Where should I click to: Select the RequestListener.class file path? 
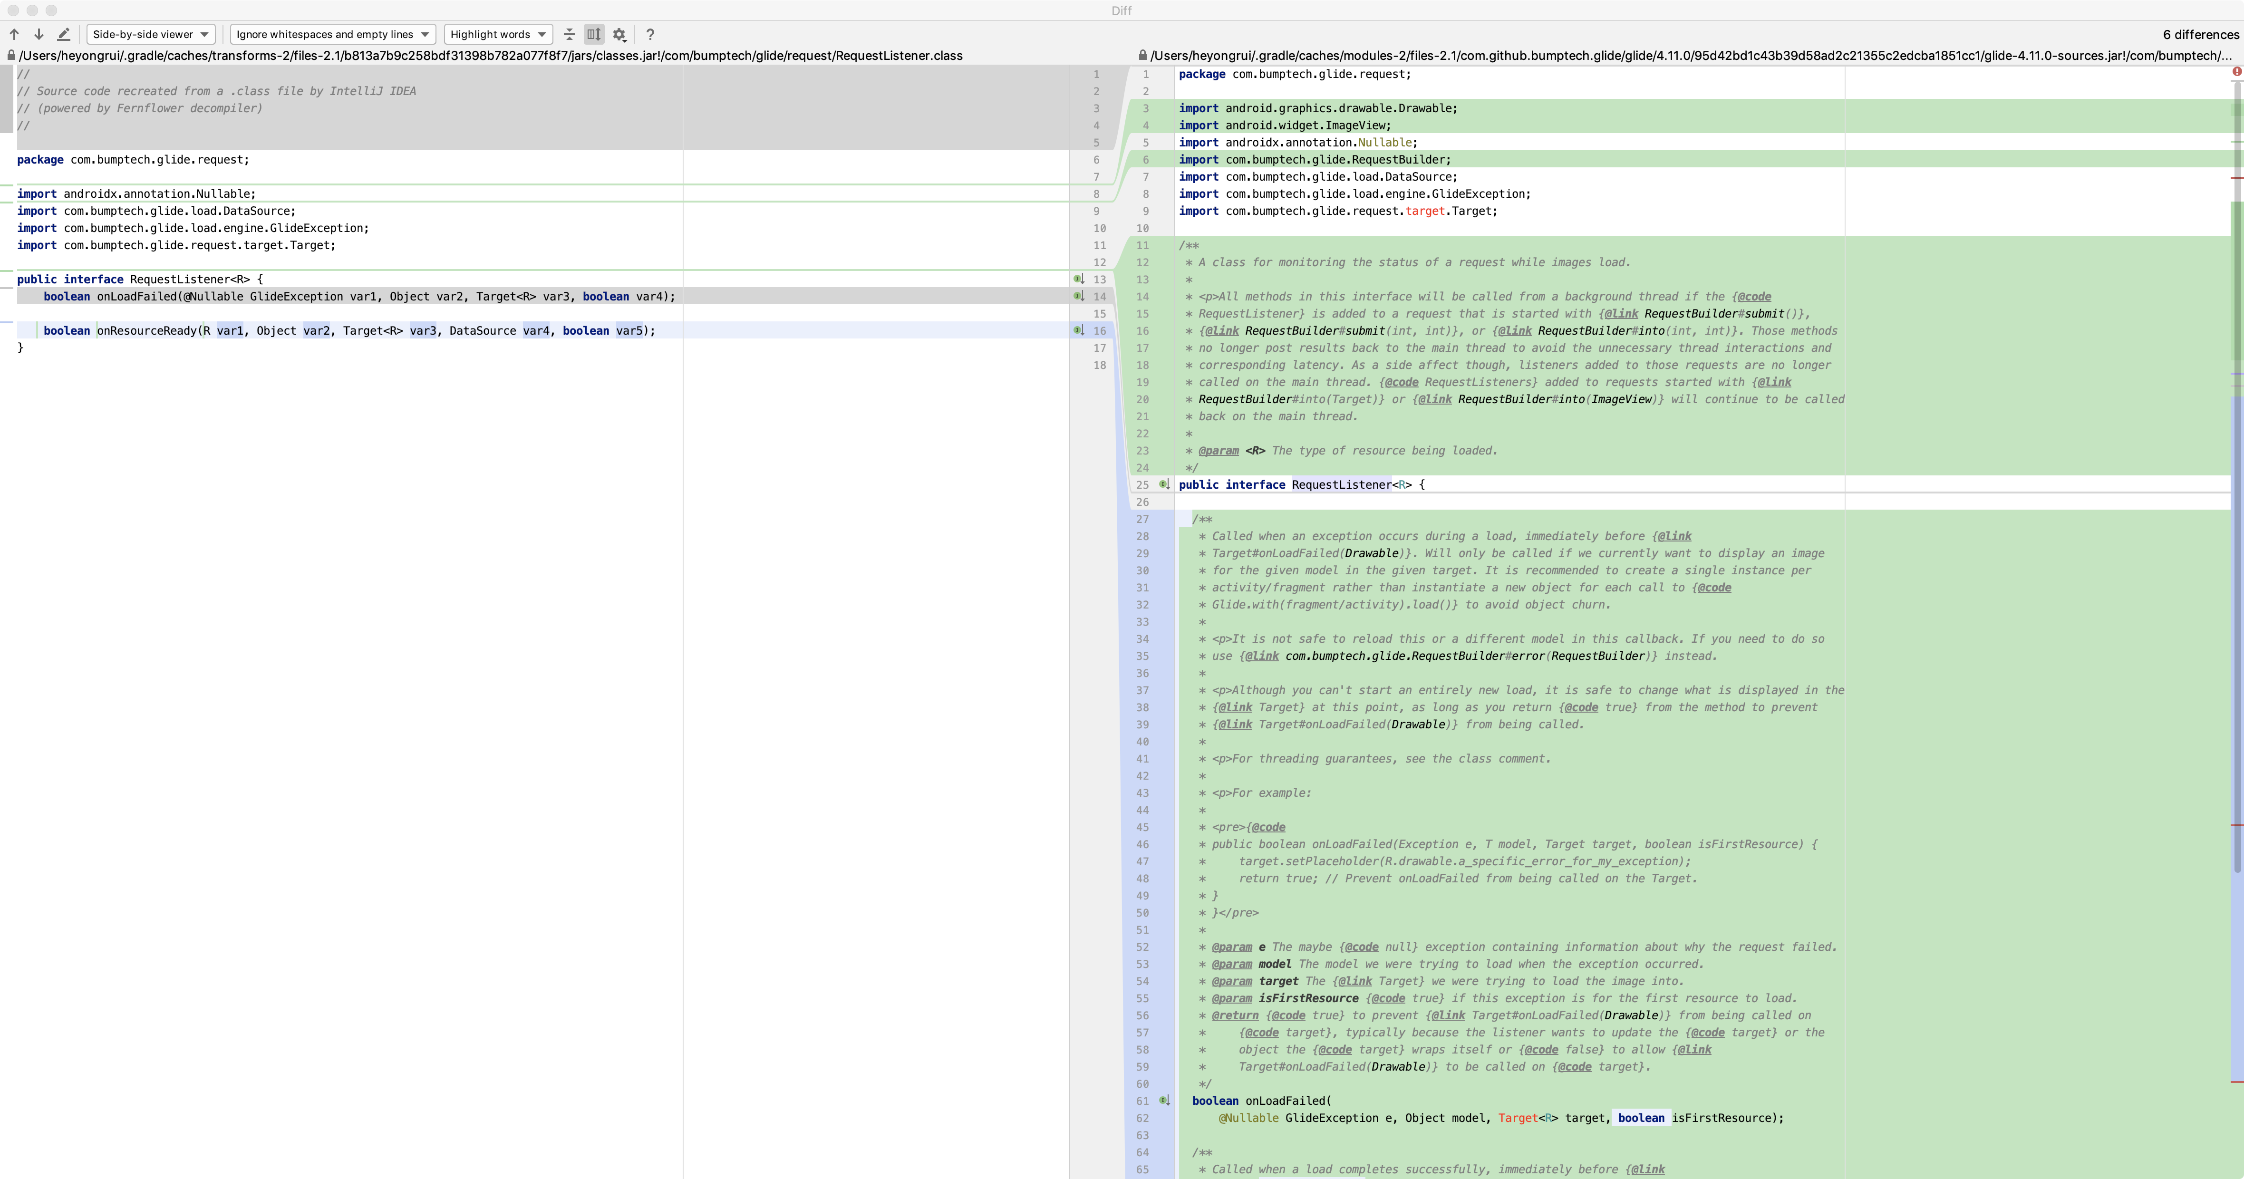[x=488, y=55]
